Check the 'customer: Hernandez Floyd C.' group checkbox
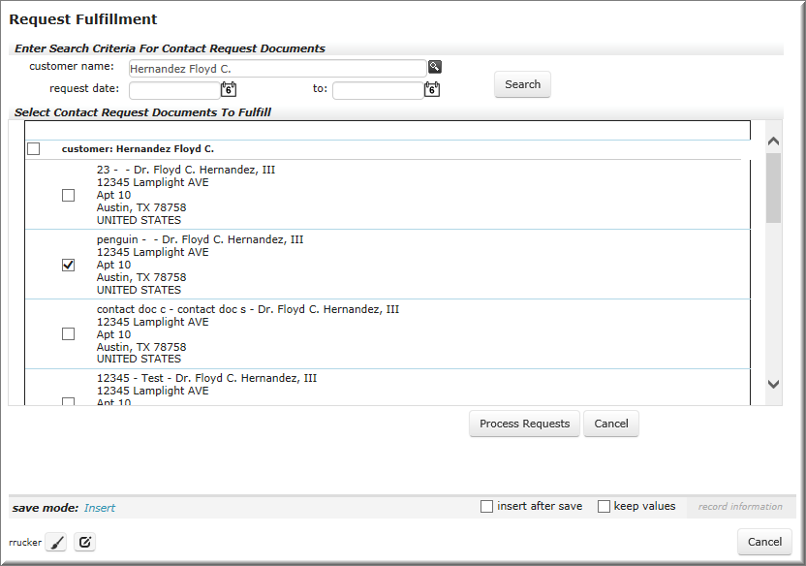 click(x=33, y=148)
